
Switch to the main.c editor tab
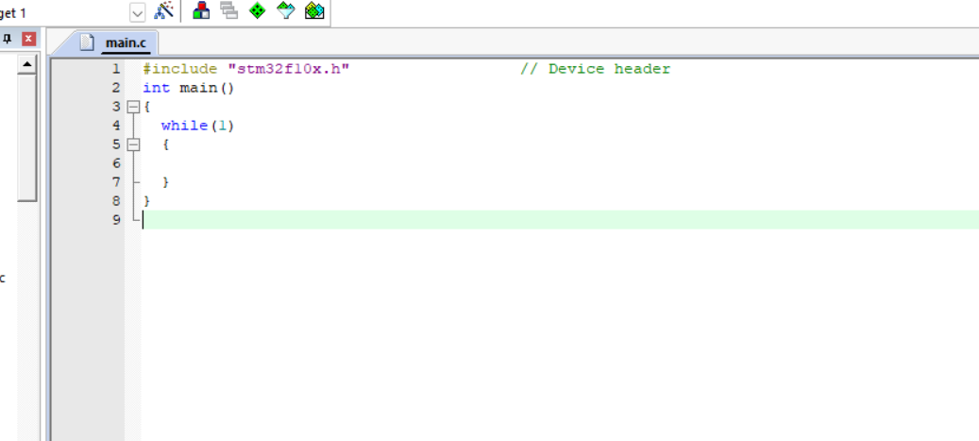point(126,43)
